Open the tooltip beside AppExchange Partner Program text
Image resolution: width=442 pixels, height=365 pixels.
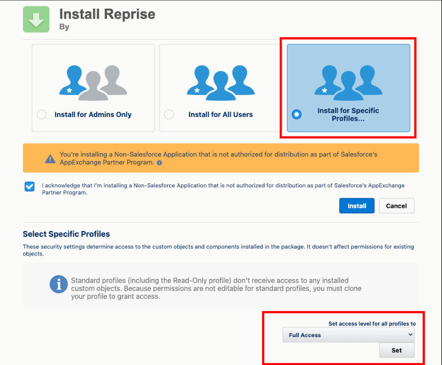click(x=159, y=163)
